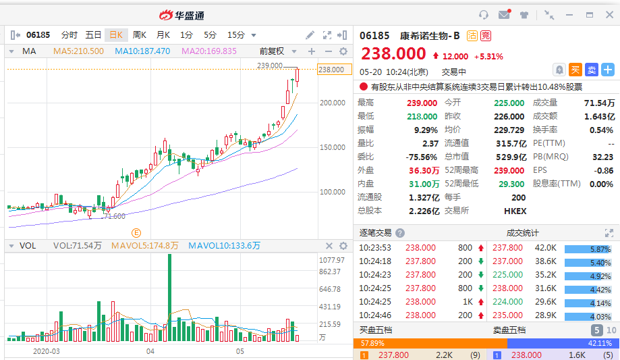Click the 买盘五档 bid header
Screen dimensions: 620x360
pos(375,330)
